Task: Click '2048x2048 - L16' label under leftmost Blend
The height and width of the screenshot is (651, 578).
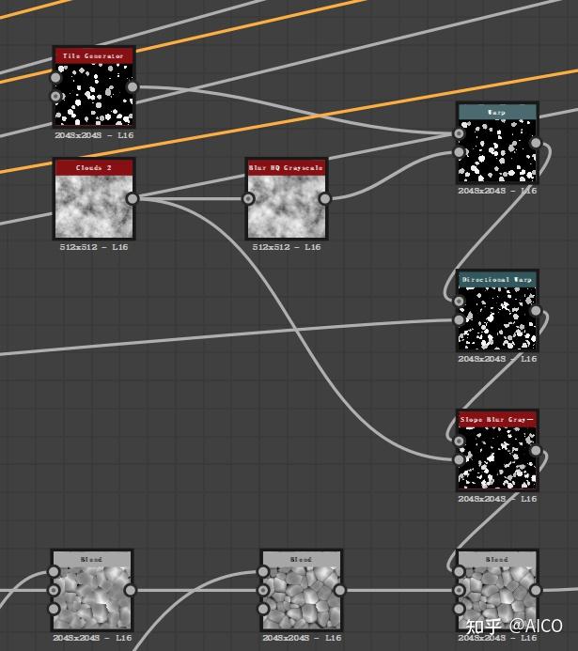Action: pos(92,638)
